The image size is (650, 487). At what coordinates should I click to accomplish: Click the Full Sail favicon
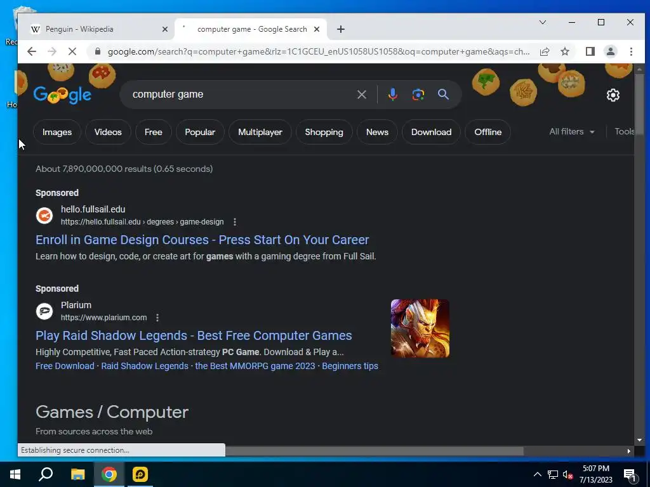pyautogui.click(x=44, y=216)
